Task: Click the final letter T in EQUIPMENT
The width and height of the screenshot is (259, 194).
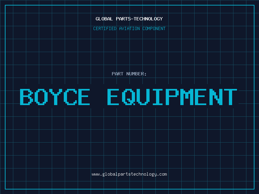Action: (x=230, y=97)
